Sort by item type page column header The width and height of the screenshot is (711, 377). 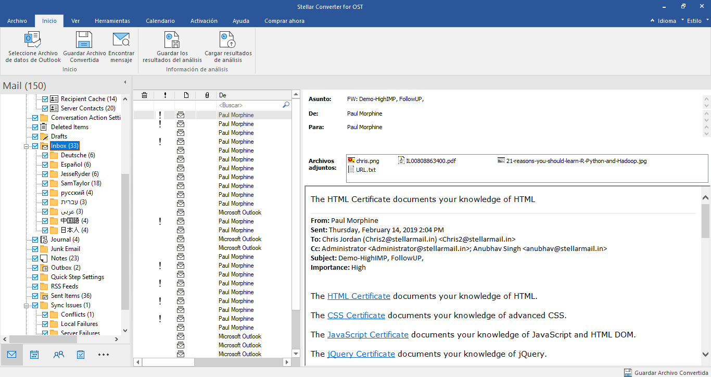(x=186, y=95)
